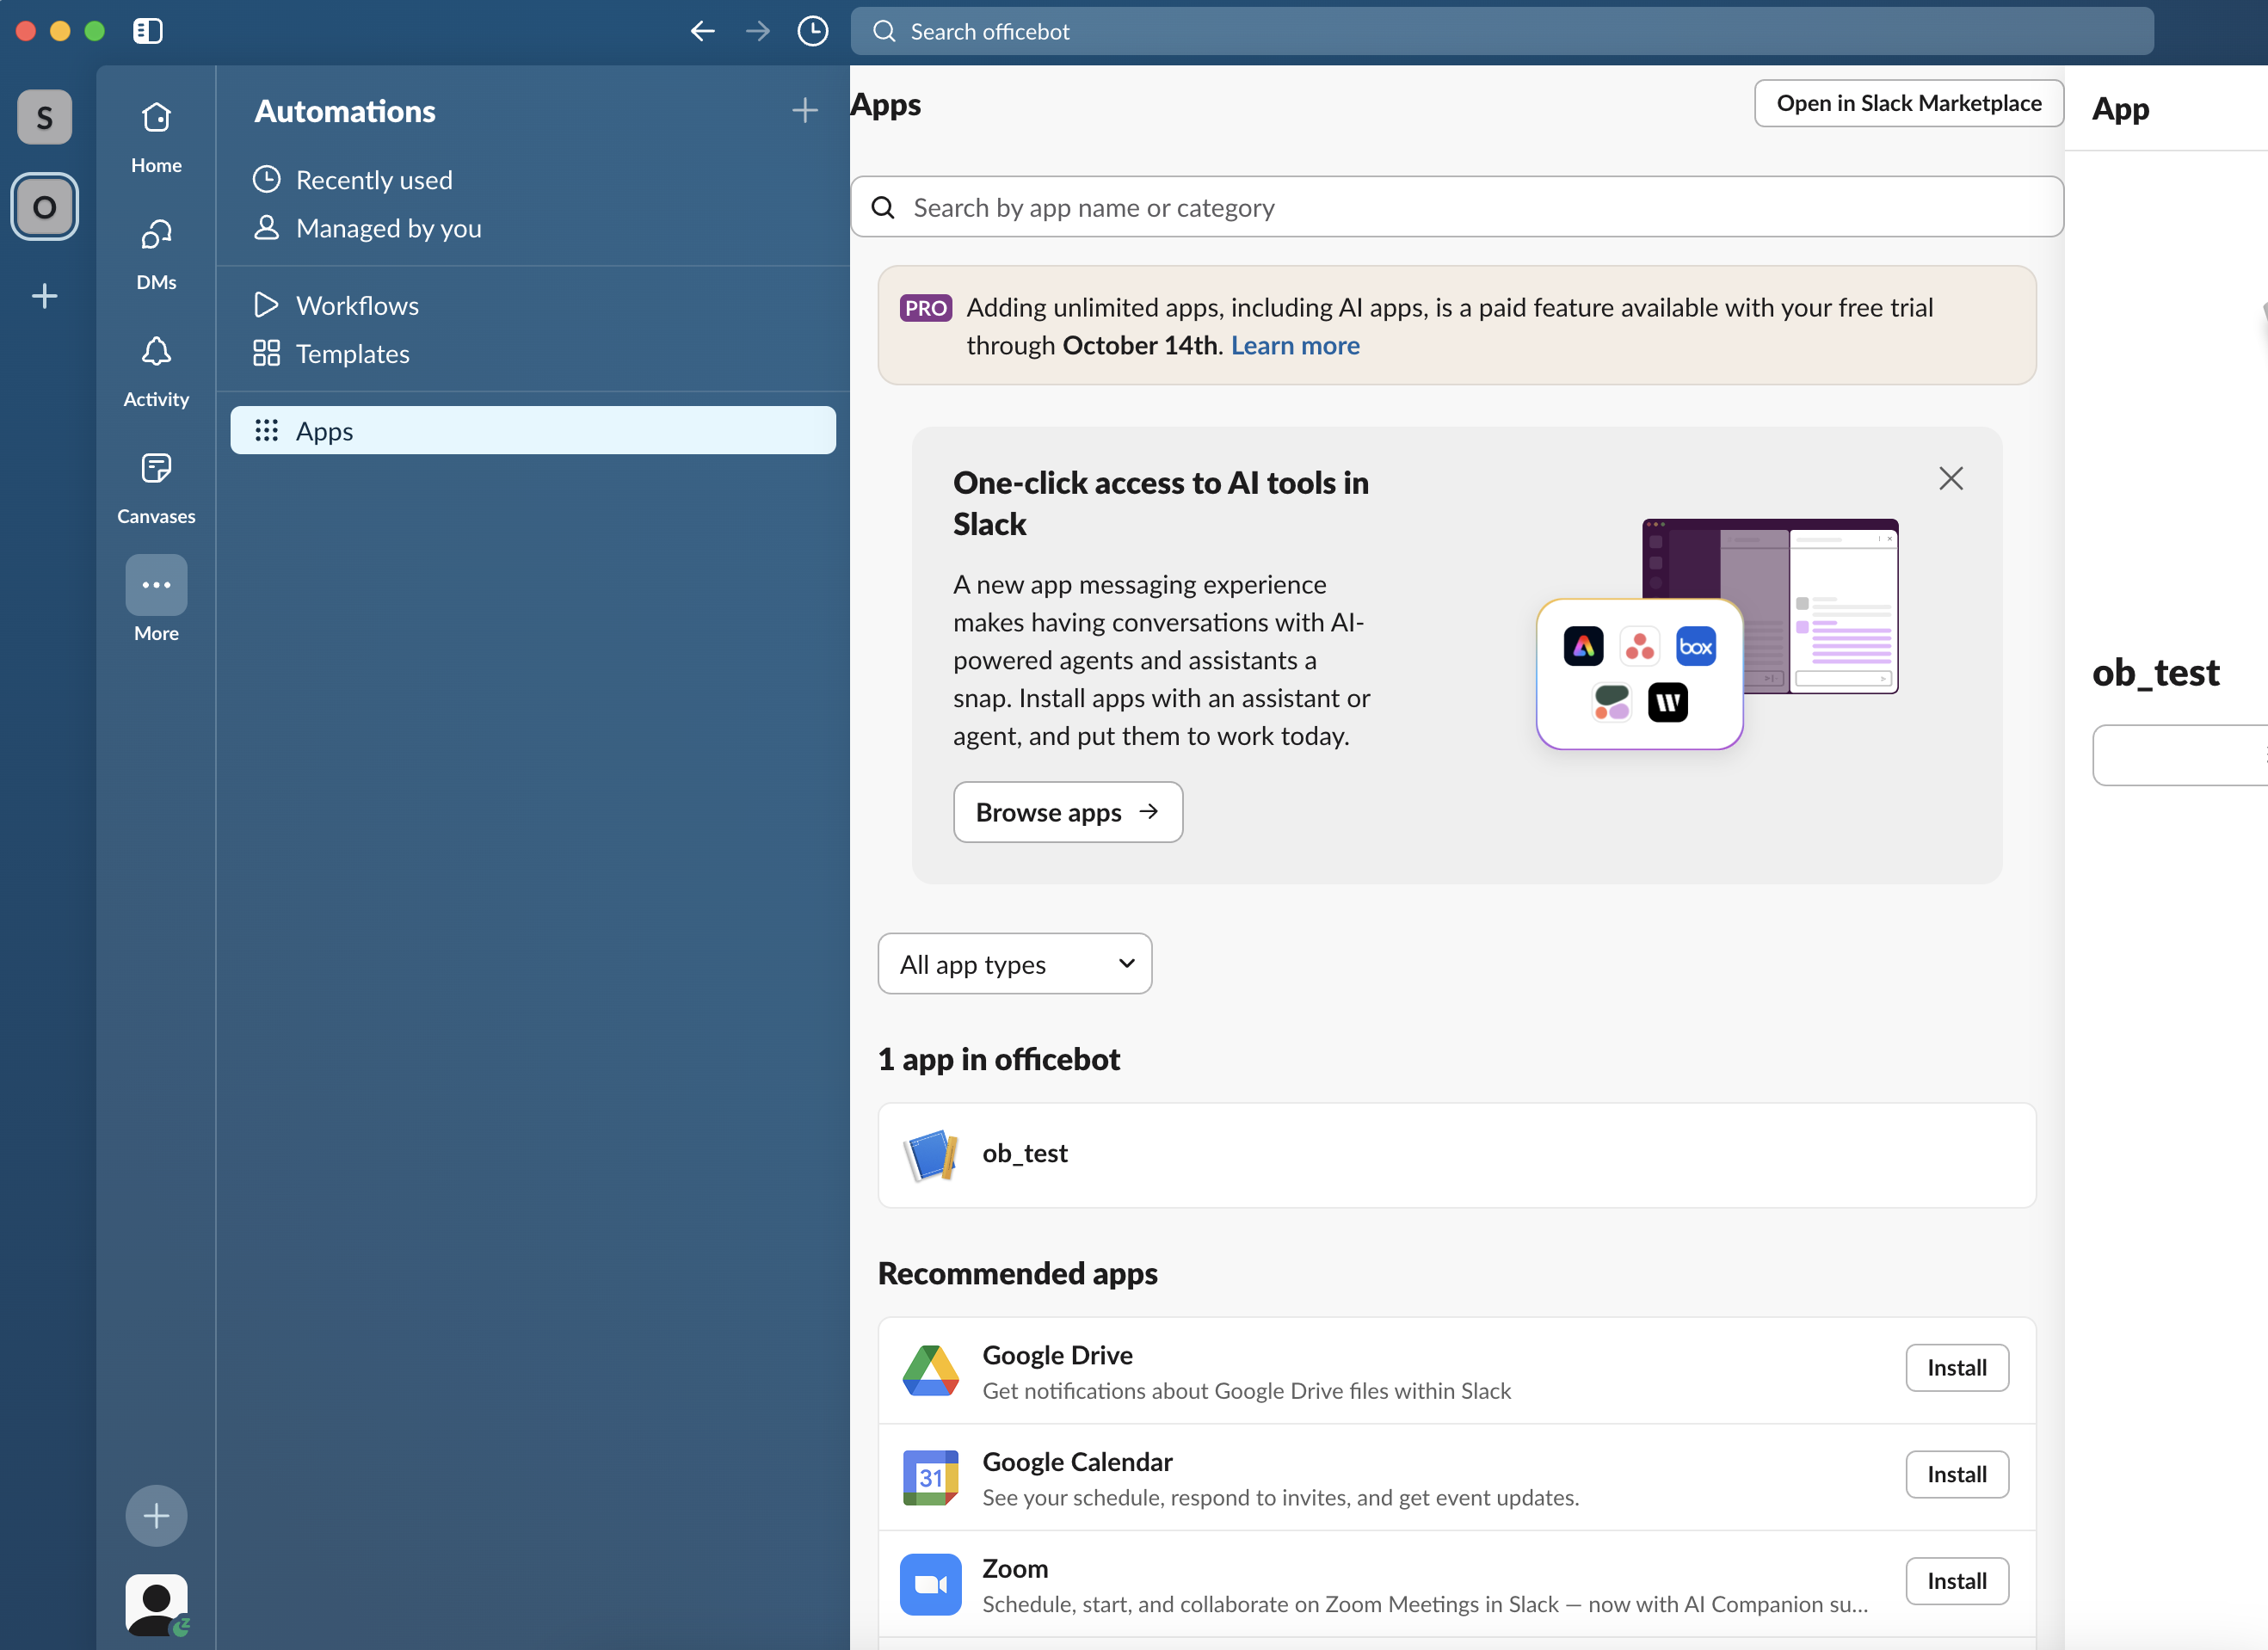Click the back navigation arrow

[x=702, y=31]
